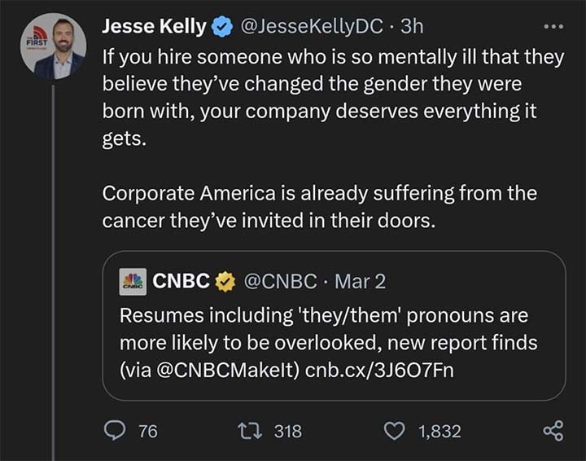Image resolution: width=586 pixels, height=461 pixels.
Task: Click the 318 retweet count
Action: pos(287,431)
